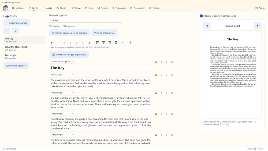Image resolution: width=268 pixels, height=151 pixels.
Task: Open style dropdown for 'On Saturday morning' block
Action: point(62,114)
